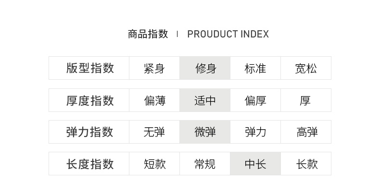Click the 商品指数 heading text

point(148,34)
